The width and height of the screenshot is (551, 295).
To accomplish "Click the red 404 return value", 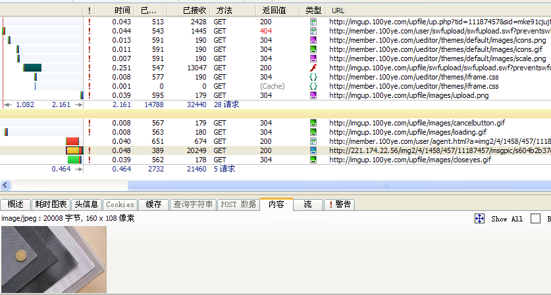I will pyautogui.click(x=266, y=31).
